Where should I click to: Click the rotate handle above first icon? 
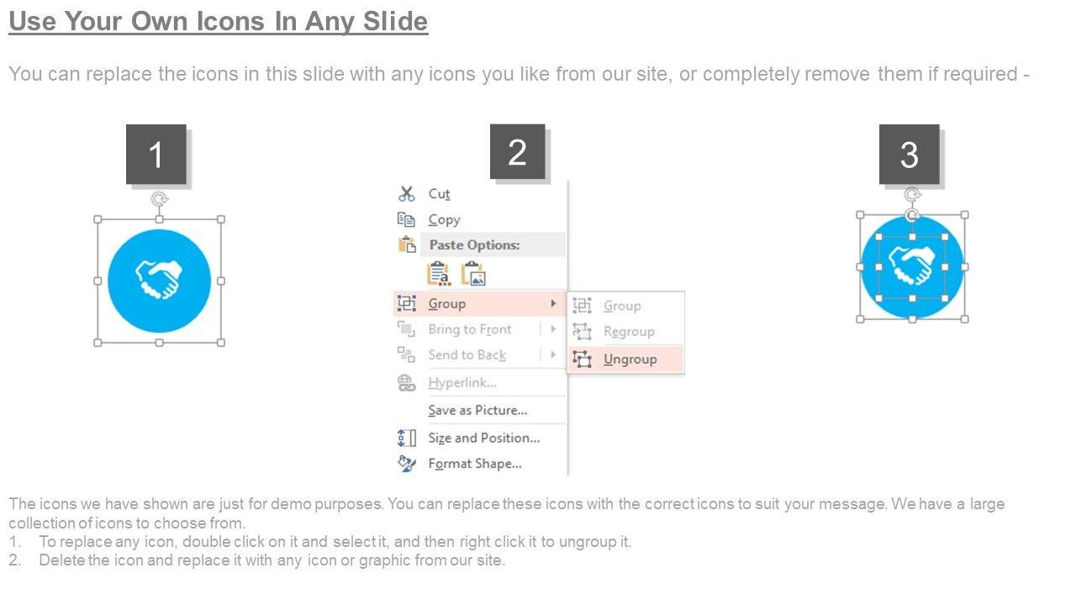[x=160, y=199]
